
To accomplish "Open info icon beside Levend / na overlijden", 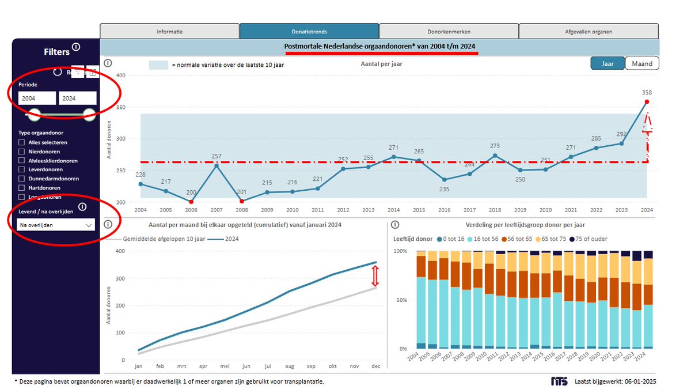I will tap(82, 207).
